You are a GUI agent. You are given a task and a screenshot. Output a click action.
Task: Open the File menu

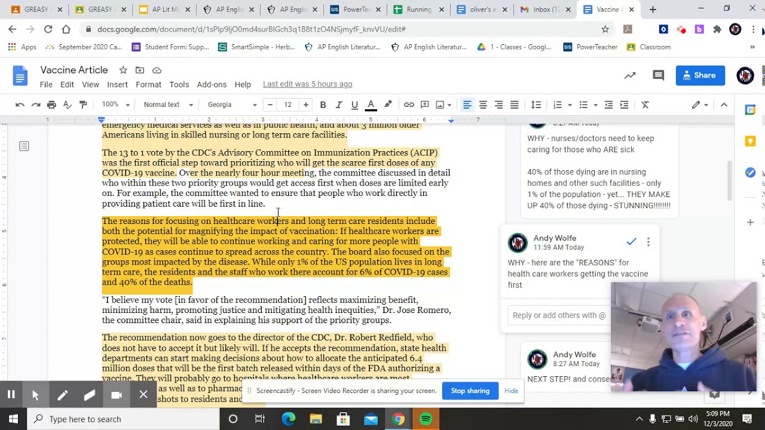(46, 84)
